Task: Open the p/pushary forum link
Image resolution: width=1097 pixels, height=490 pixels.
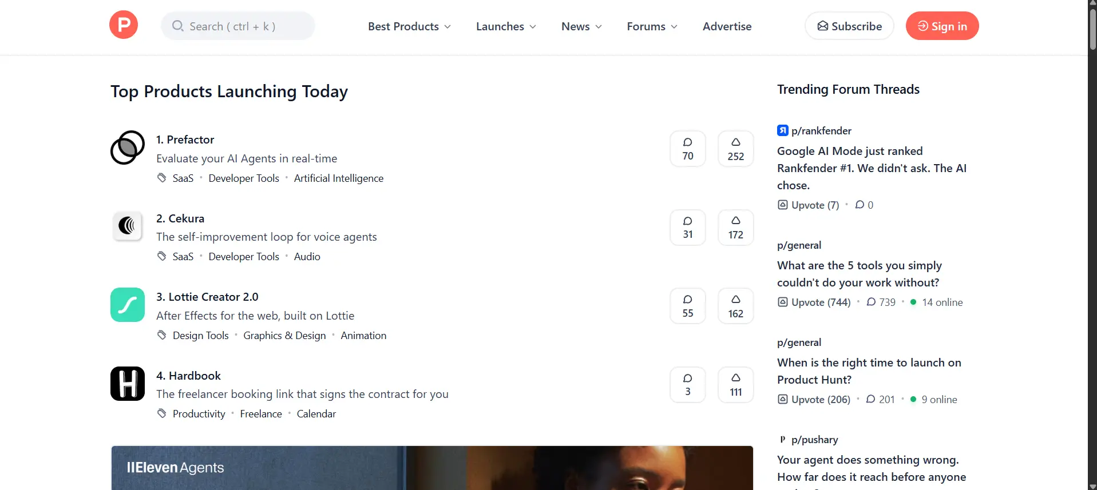Action: 814,440
